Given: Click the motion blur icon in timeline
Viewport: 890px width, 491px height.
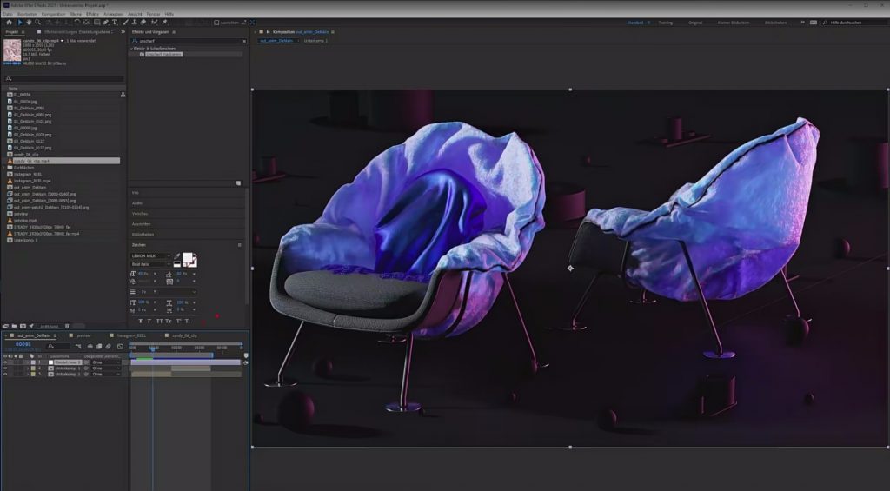Looking at the screenshot, I should 108,346.
